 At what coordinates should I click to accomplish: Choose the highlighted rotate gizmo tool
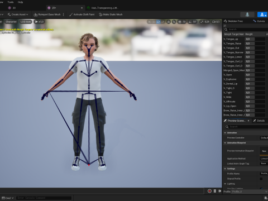(x=159, y=22)
